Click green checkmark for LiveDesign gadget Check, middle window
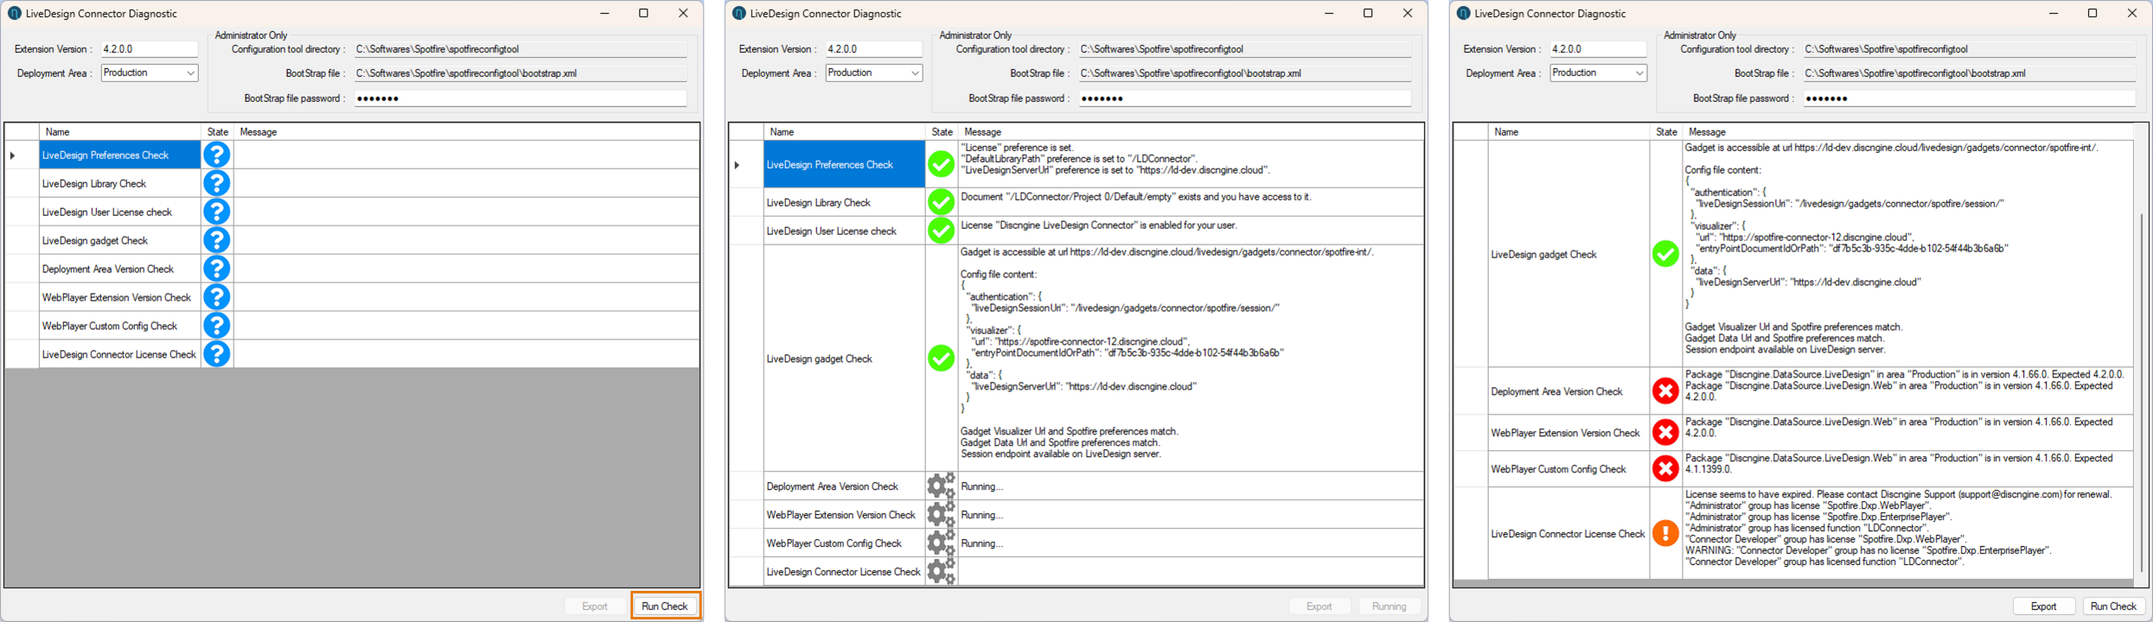 tap(941, 359)
